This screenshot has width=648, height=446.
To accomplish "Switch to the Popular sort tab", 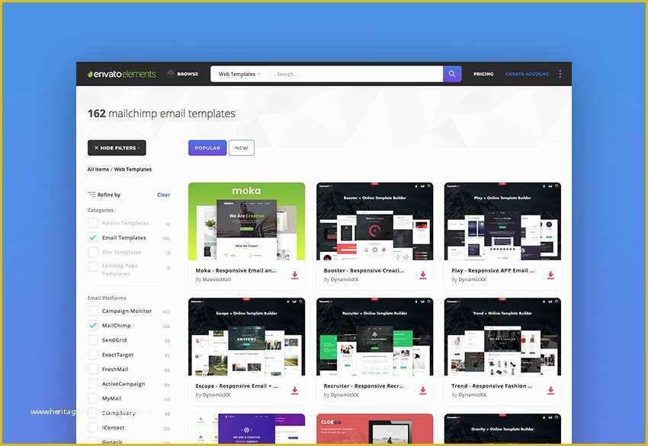I will click(x=207, y=148).
